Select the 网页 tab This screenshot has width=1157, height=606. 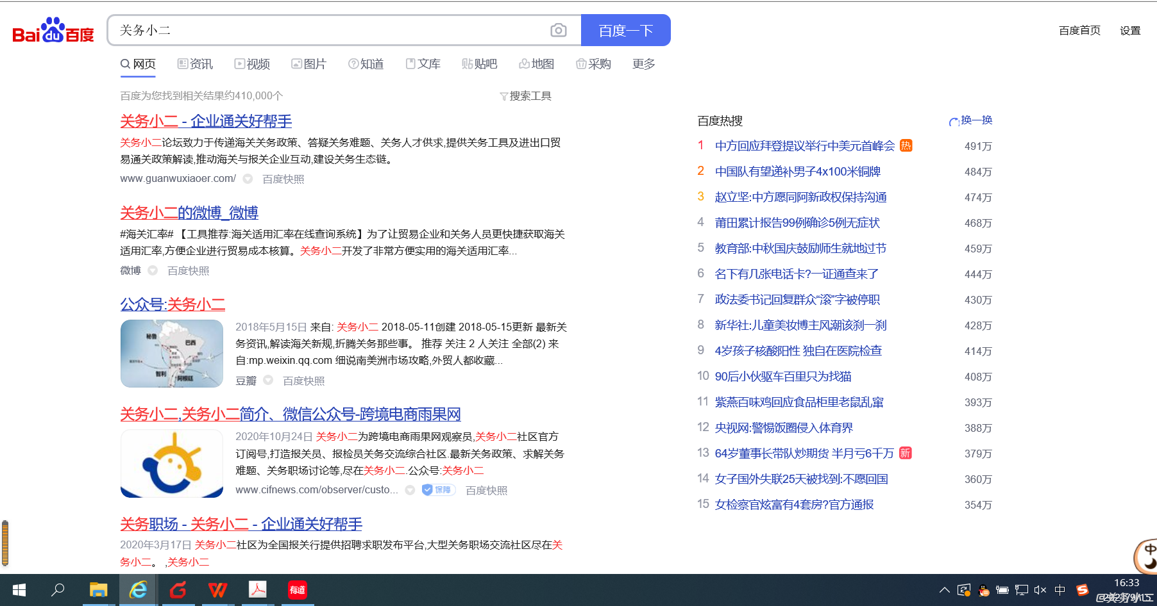(138, 64)
